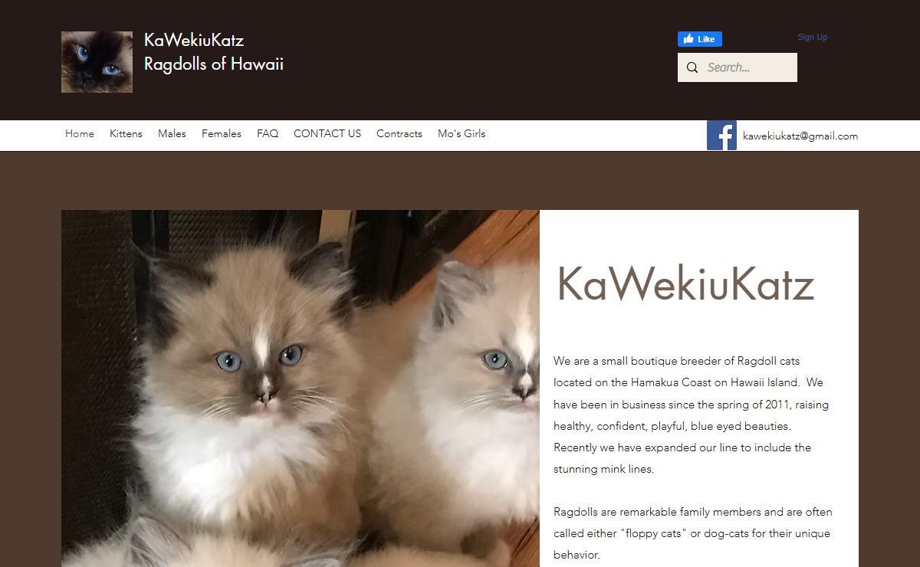Click the Ragdolls of Hawaii subtitle text
The height and width of the screenshot is (567, 920).
click(214, 64)
